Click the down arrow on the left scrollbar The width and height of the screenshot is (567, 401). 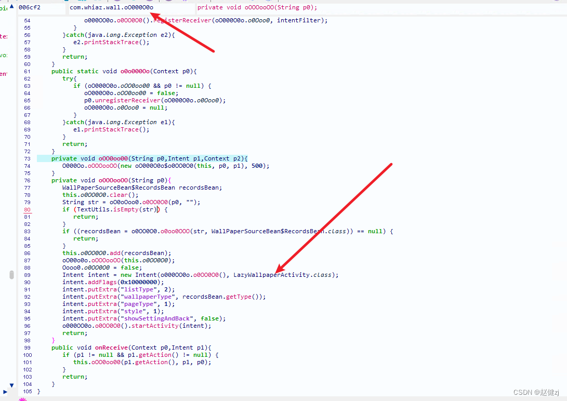click(11, 385)
